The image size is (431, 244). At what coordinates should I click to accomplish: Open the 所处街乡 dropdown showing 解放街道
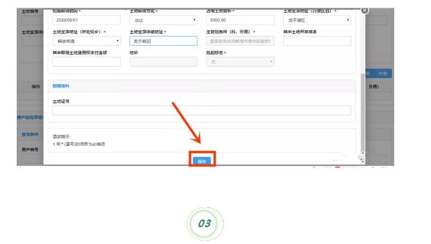click(x=86, y=41)
